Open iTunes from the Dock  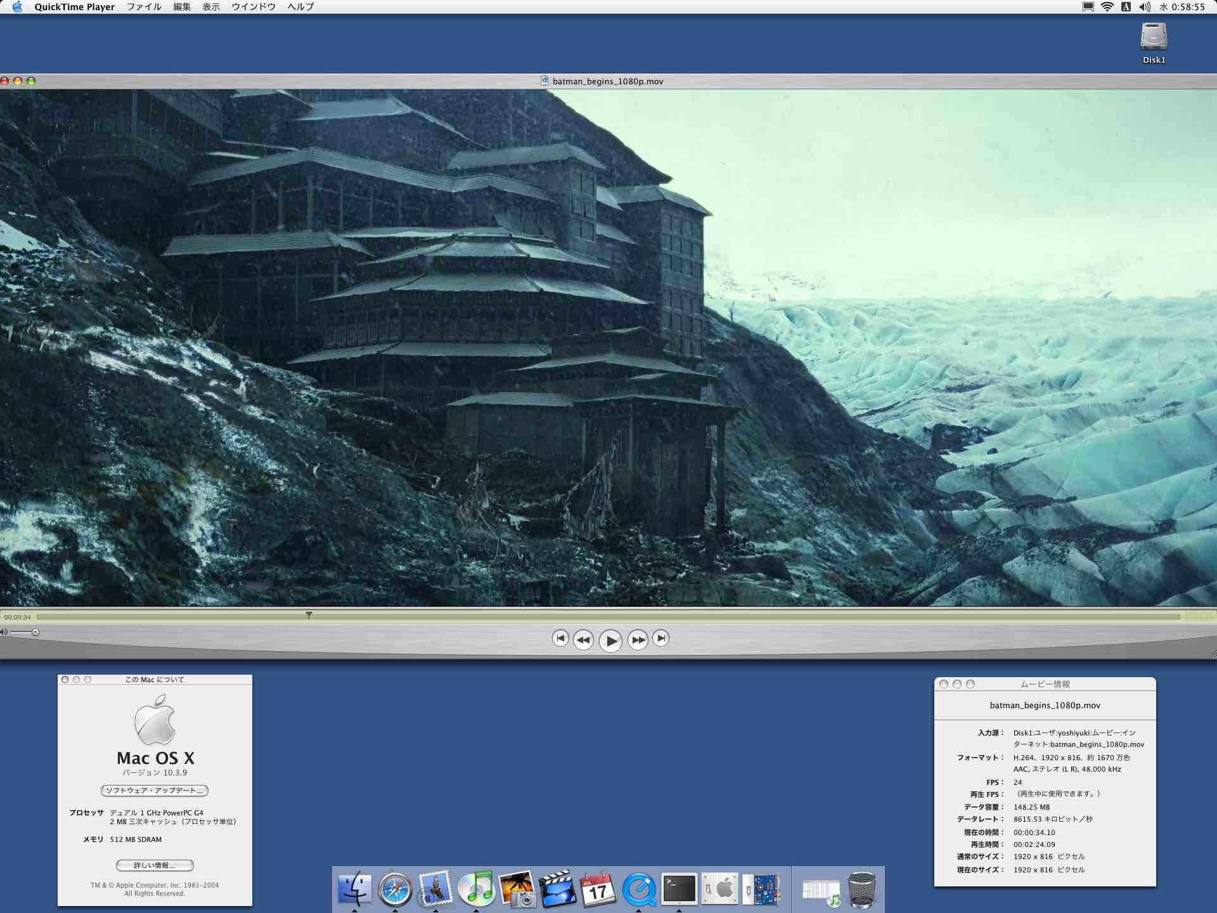(476, 889)
